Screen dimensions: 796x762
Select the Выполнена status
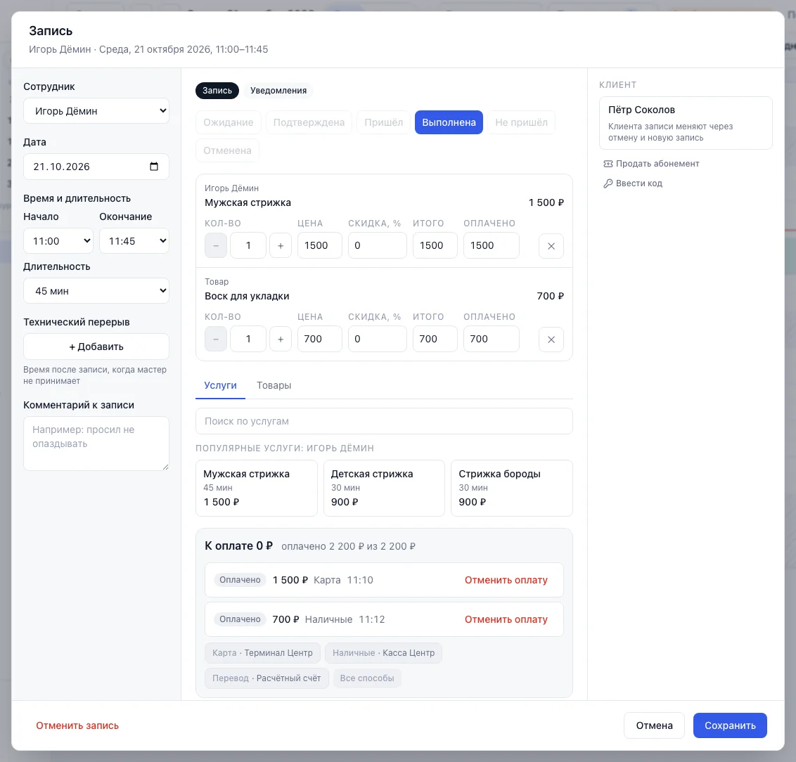(x=449, y=122)
